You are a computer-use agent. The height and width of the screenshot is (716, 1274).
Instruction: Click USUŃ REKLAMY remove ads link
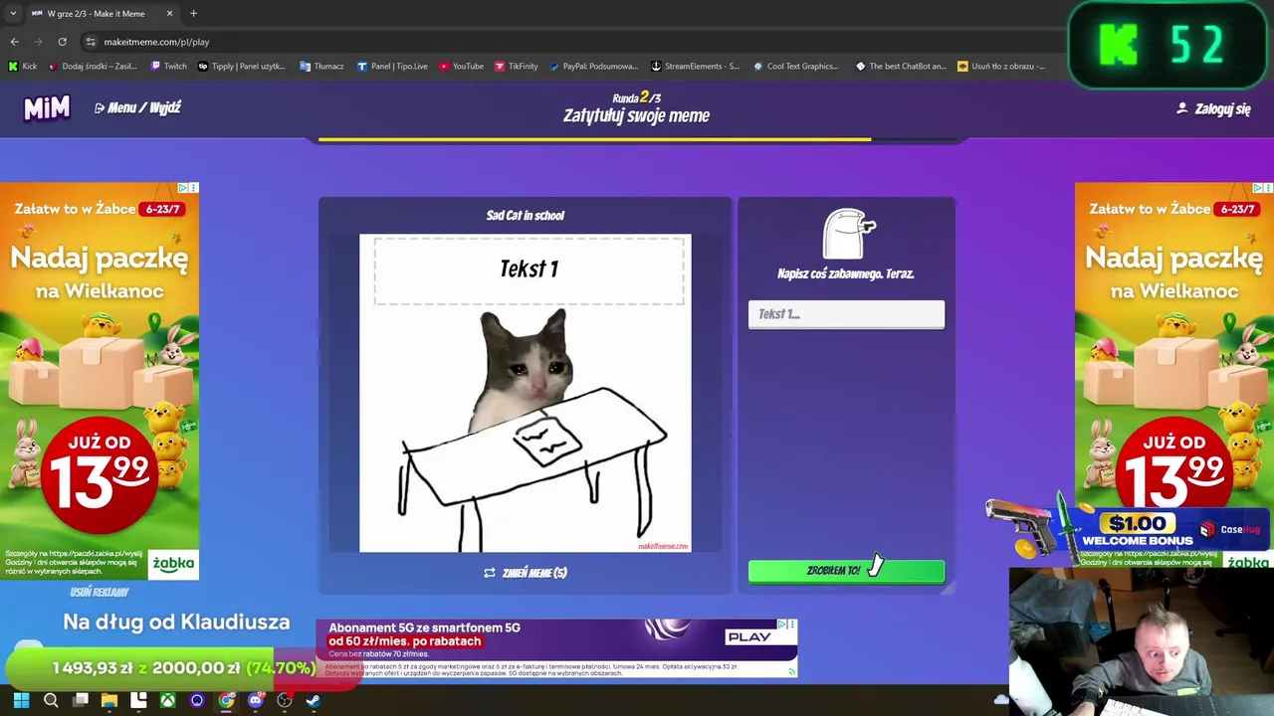coord(100,592)
